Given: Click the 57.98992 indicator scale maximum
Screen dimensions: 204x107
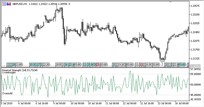Looking at the screenshot, I should [x=196, y=69].
